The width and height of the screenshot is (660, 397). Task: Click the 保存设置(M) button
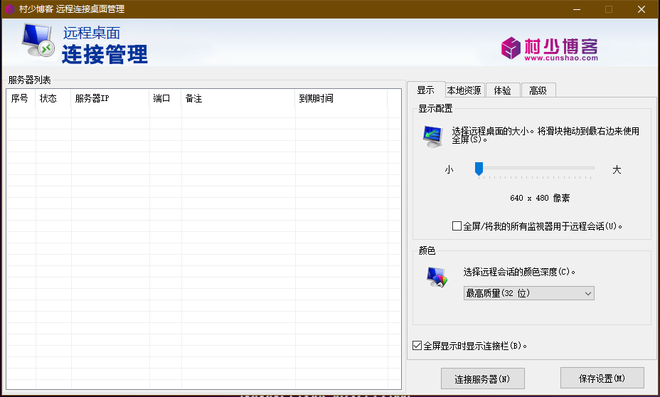tap(602, 378)
